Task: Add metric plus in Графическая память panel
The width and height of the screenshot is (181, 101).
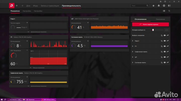Action: (x=27, y=77)
